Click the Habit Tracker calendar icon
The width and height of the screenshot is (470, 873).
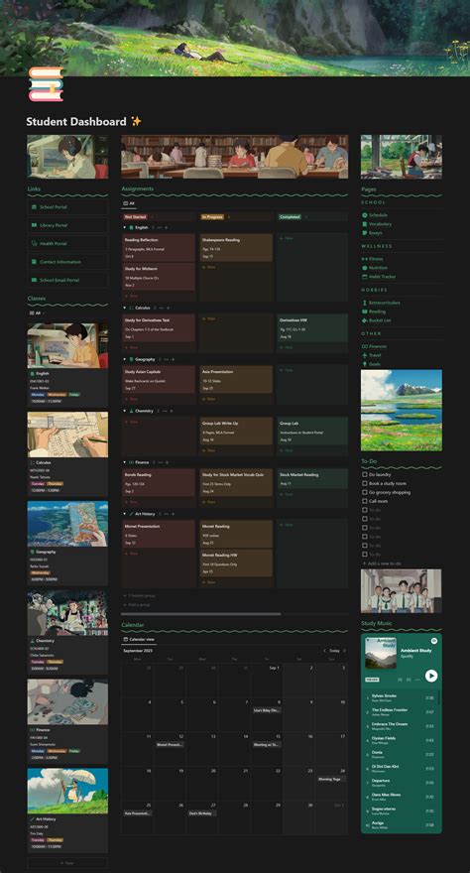point(364,277)
